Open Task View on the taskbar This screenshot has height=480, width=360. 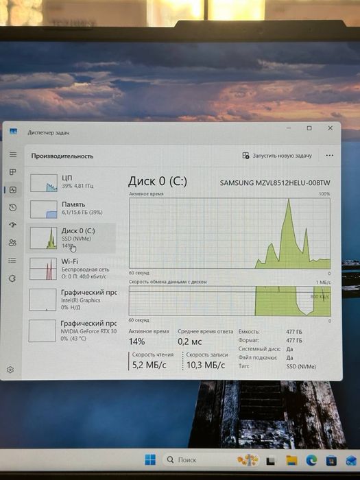[271, 461]
